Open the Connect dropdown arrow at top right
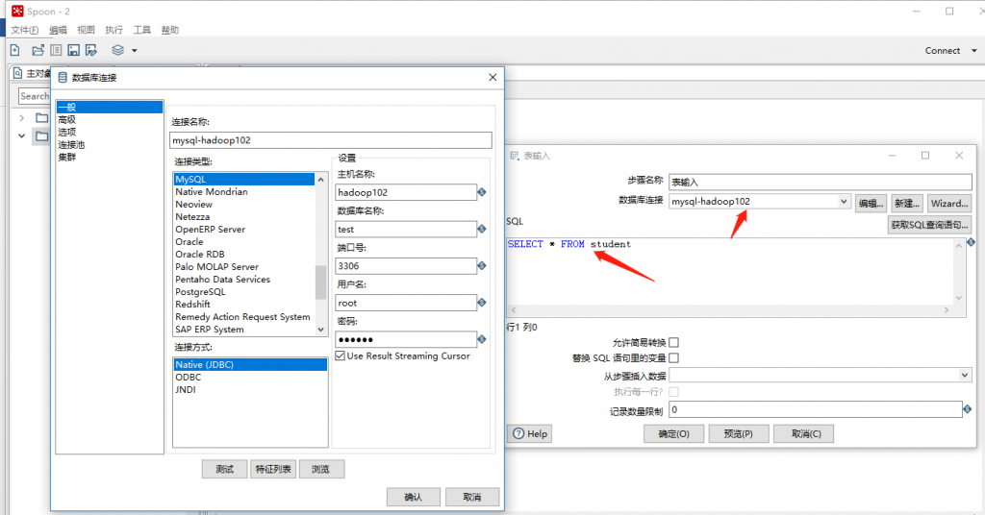Screen dimensions: 985x515 [x=974, y=51]
